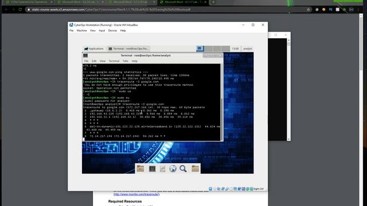
Task: Open the last folder icon in the dock
Action: 195,168
